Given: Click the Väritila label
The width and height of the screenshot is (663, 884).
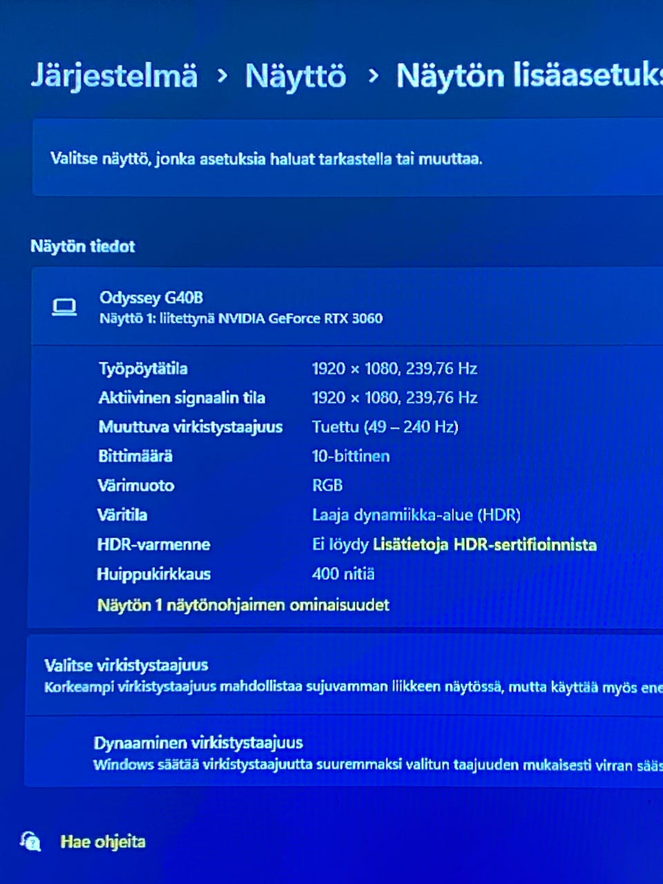Looking at the screenshot, I should point(122,515).
